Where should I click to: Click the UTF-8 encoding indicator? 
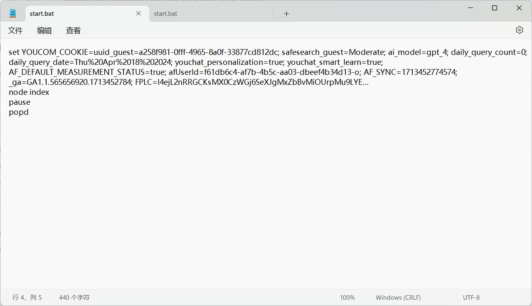471,298
